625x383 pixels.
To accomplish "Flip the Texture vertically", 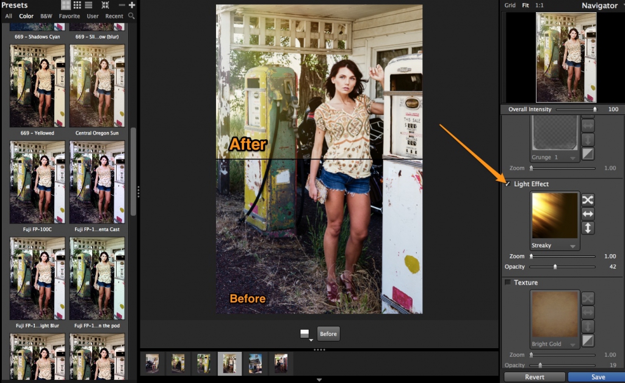I will [x=588, y=326].
